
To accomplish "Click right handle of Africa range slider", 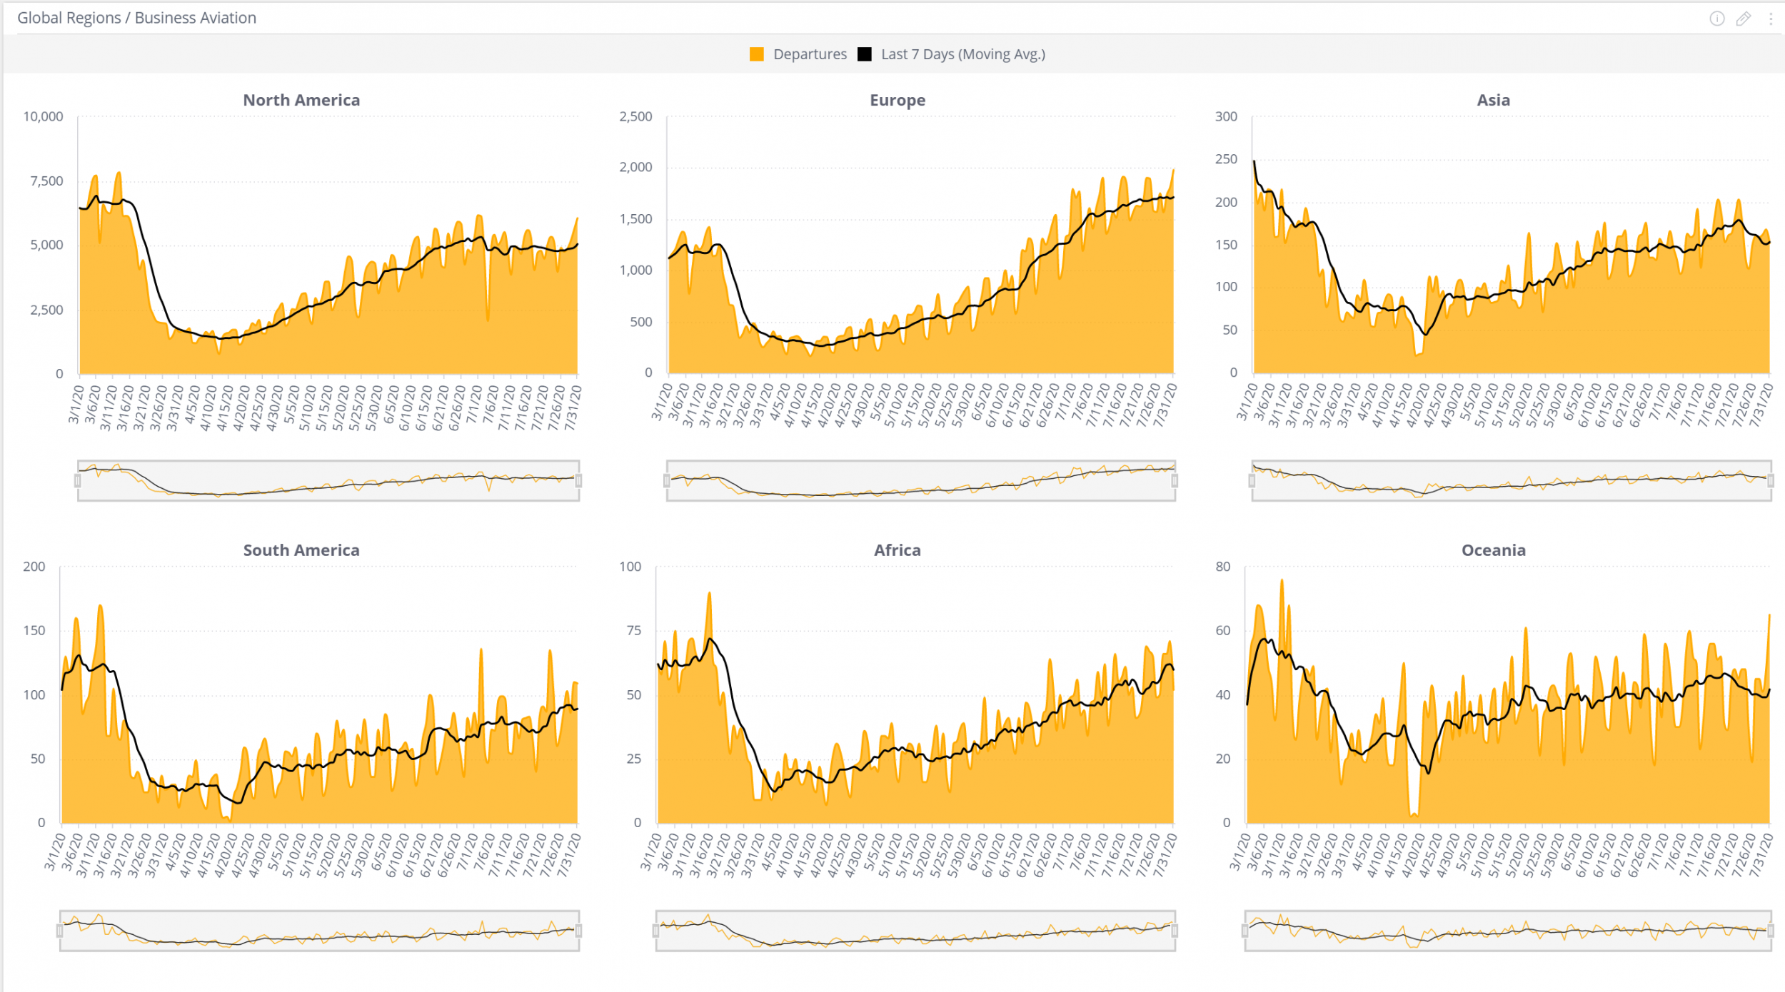I will (x=1175, y=931).
